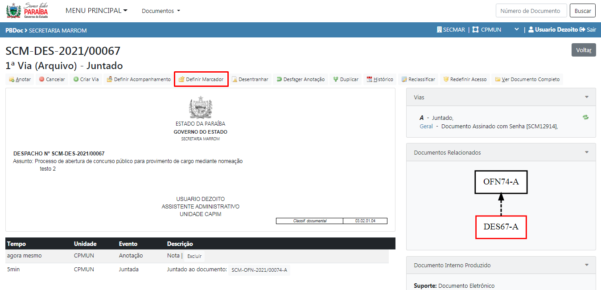Open Definir Acompanhamento action
The height and width of the screenshot is (290, 601).
(139, 79)
